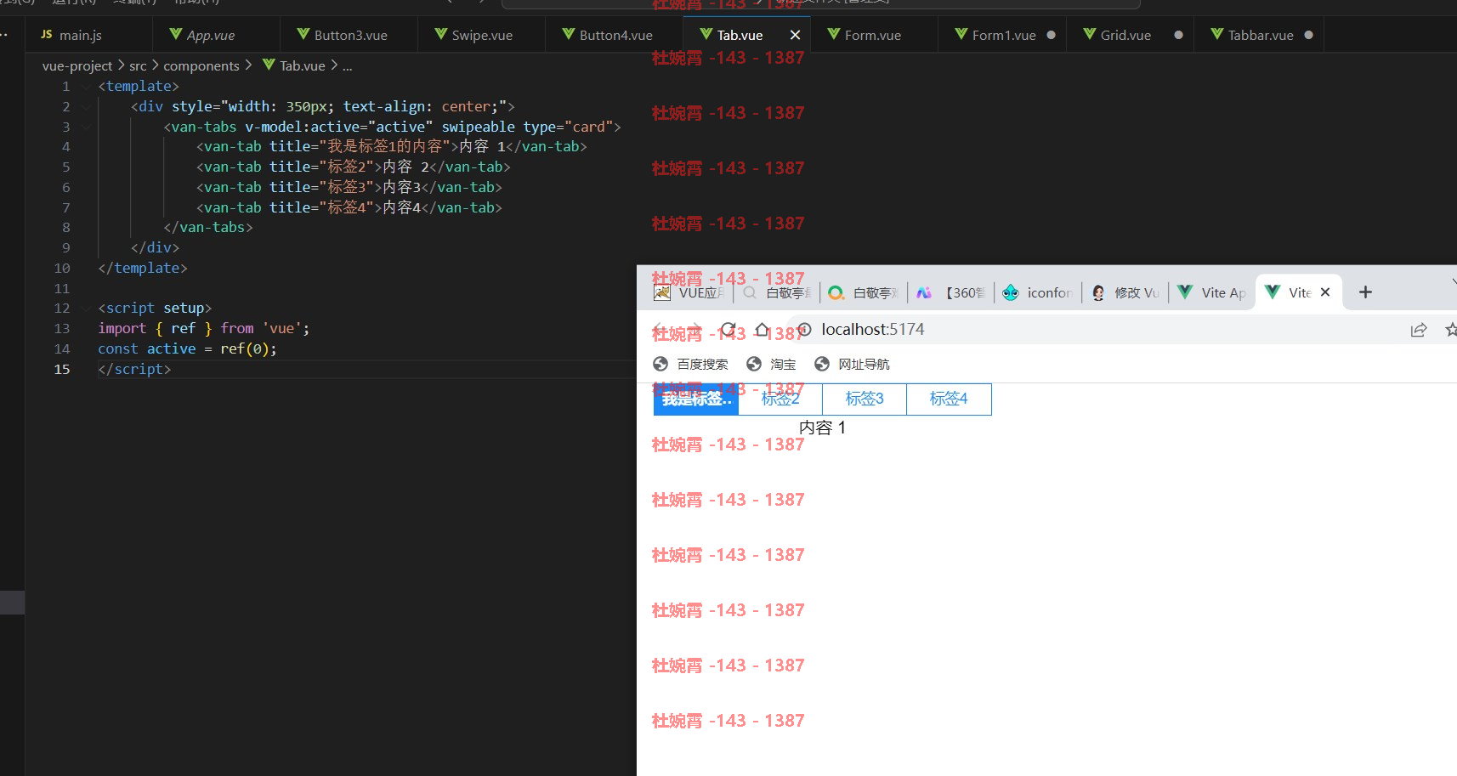Click the van-tab 标签2 code line
1457x776 pixels.
353,167
